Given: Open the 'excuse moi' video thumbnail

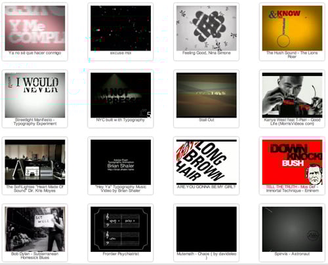Looking at the screenshot, I should [x=121, y=28].
